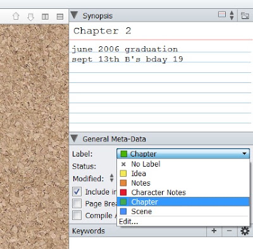253x249 pixels.
Task: Split editor horizontally icon
Action: 60,16
